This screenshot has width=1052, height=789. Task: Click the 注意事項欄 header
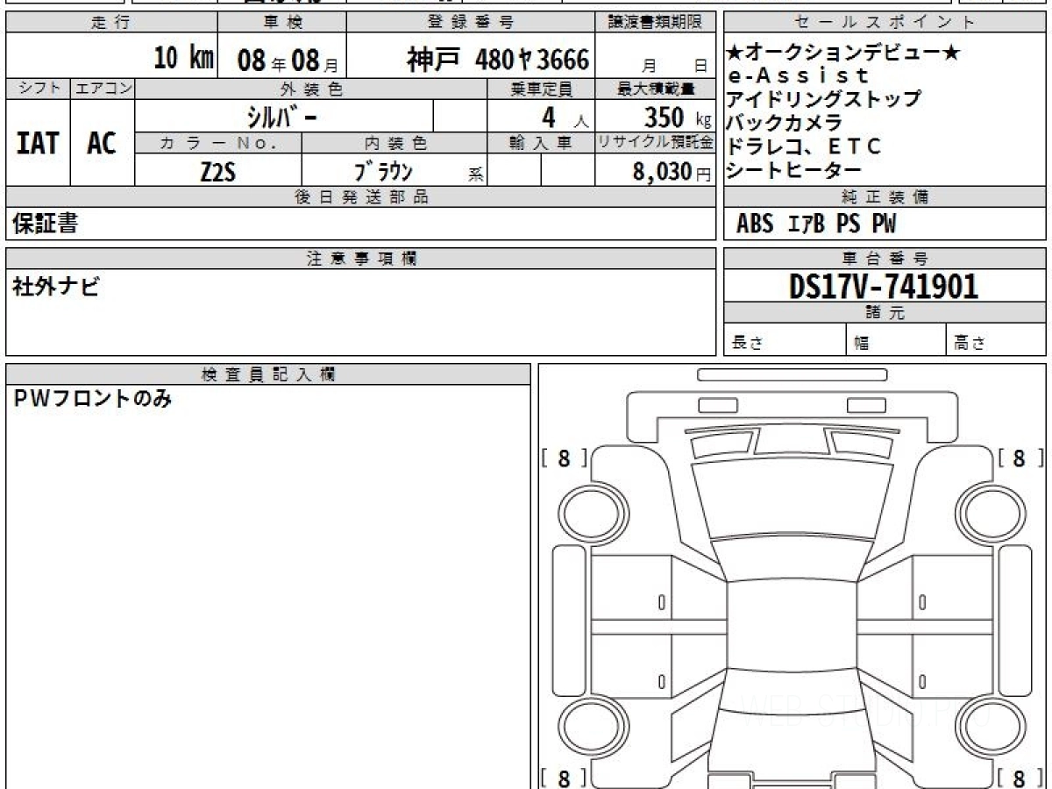361,259
